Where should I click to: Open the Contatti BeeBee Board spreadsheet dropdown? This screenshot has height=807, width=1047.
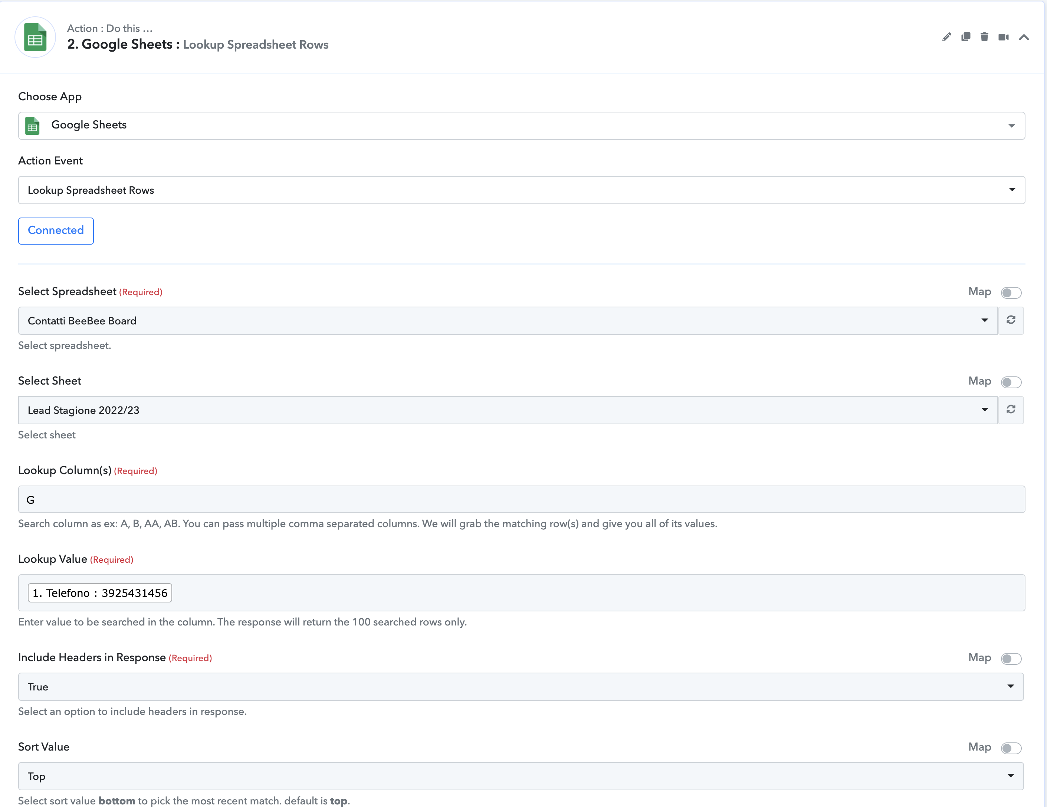[x=508, y=320]
